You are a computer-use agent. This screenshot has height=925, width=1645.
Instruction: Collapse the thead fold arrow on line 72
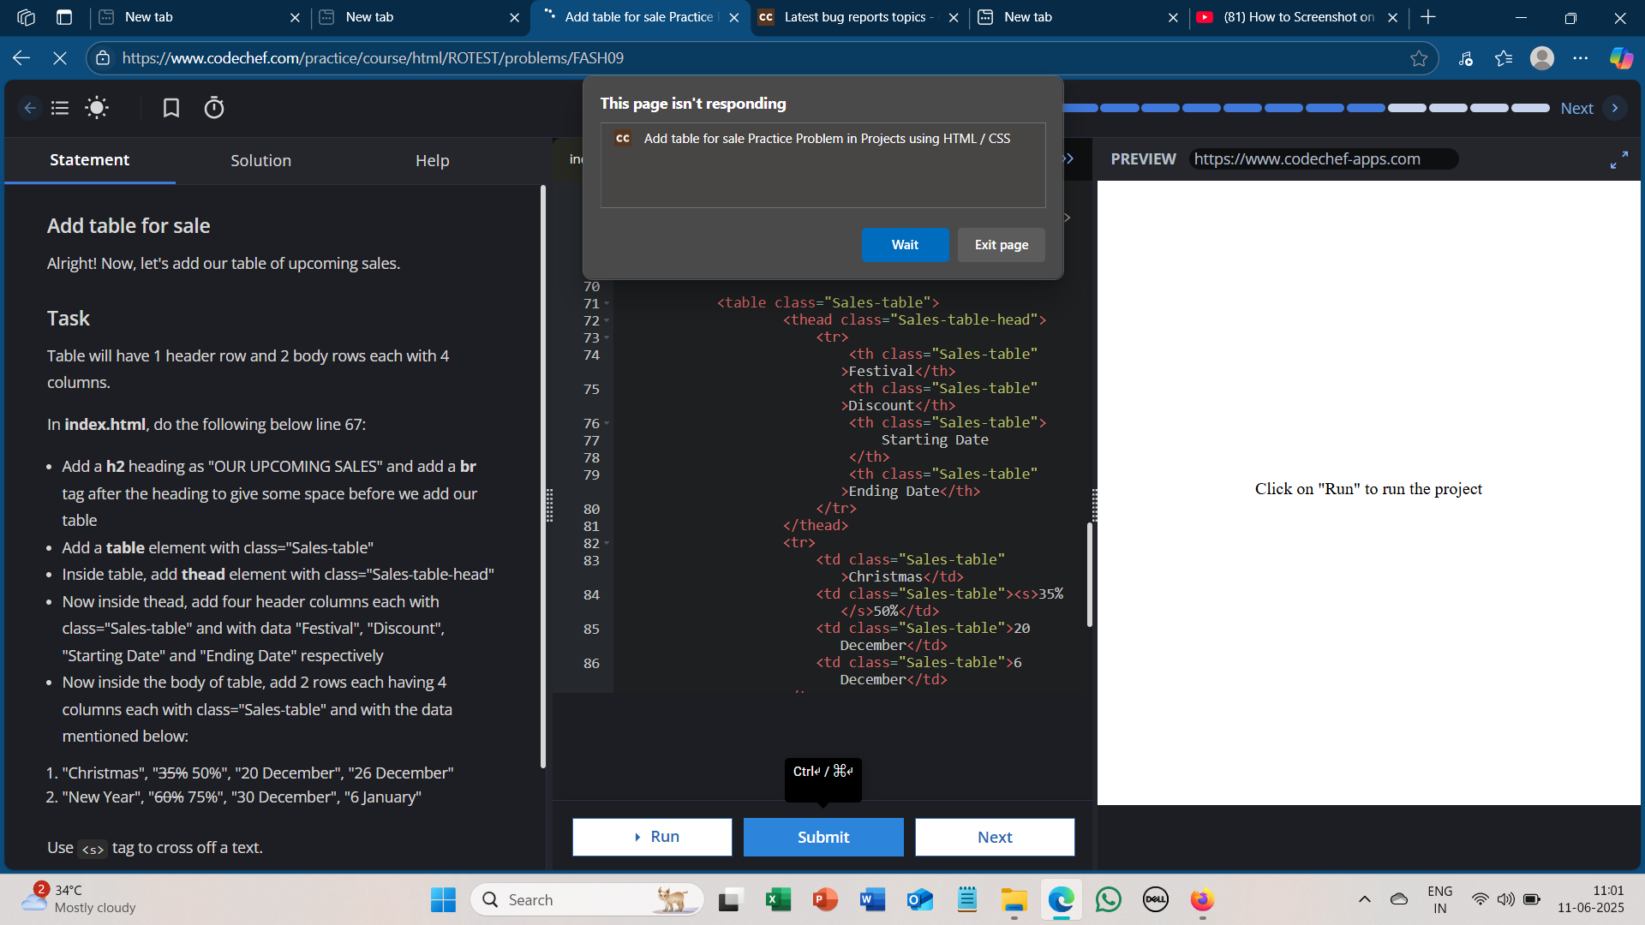pos(607,320)
